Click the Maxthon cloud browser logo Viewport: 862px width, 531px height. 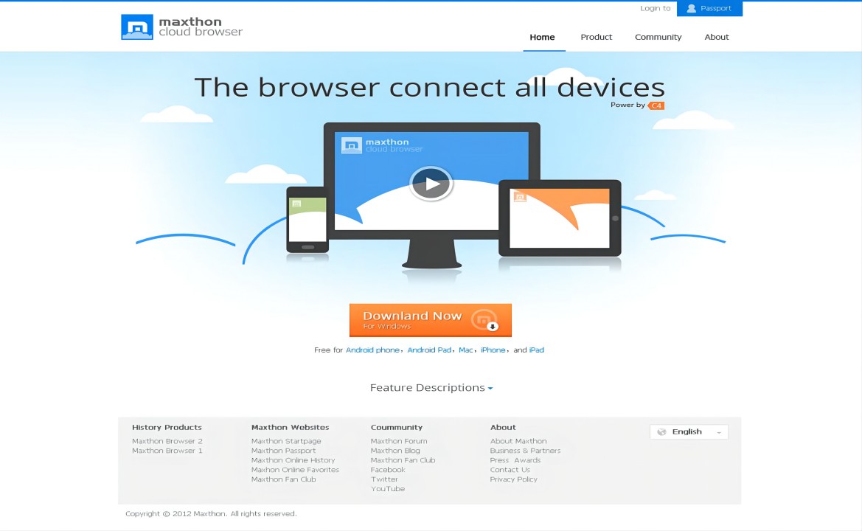(x=181, y=27)
